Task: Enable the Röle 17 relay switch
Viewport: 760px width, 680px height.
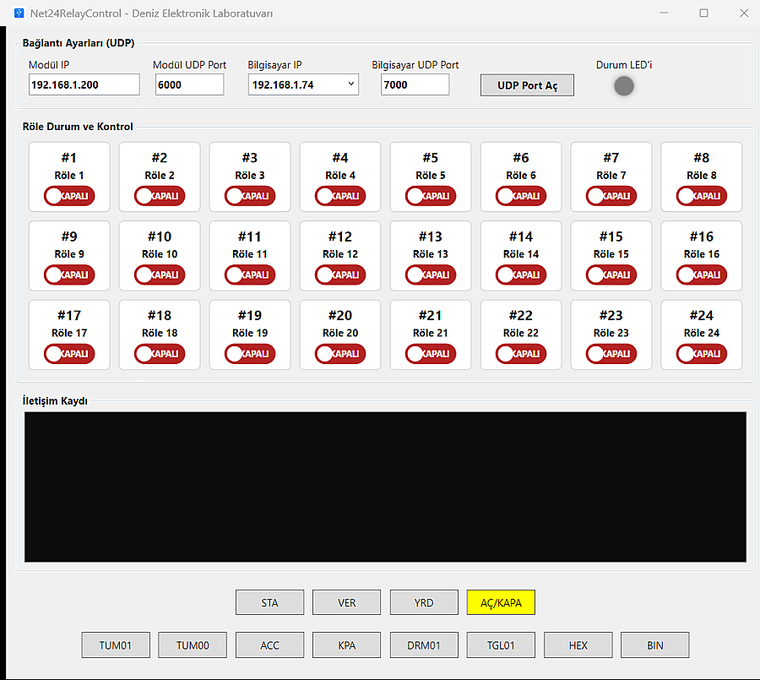Action: point(69,354)
